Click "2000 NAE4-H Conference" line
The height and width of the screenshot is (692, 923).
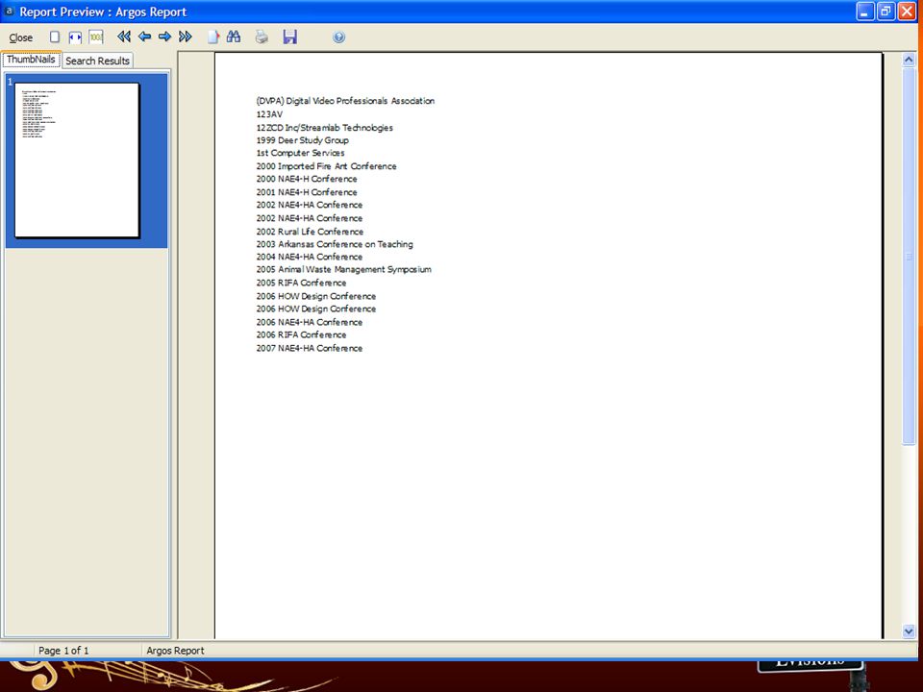306,179
